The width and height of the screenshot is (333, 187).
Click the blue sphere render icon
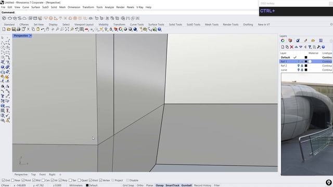pos(135,29)
